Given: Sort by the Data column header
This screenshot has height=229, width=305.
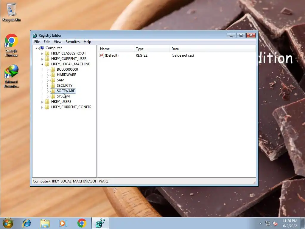Looking at the screenshot, I should coord(212,49).
